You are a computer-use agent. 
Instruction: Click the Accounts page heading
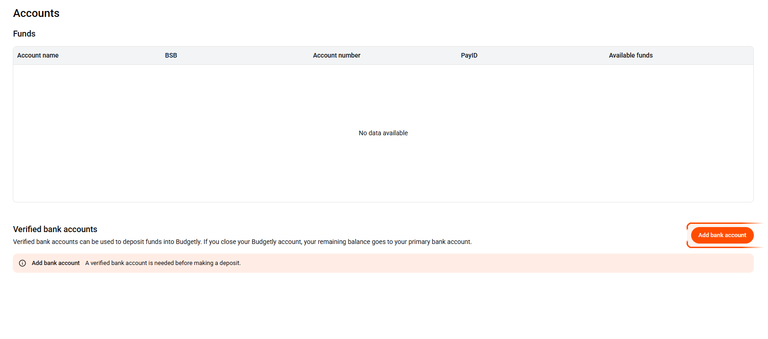(36, 13)
